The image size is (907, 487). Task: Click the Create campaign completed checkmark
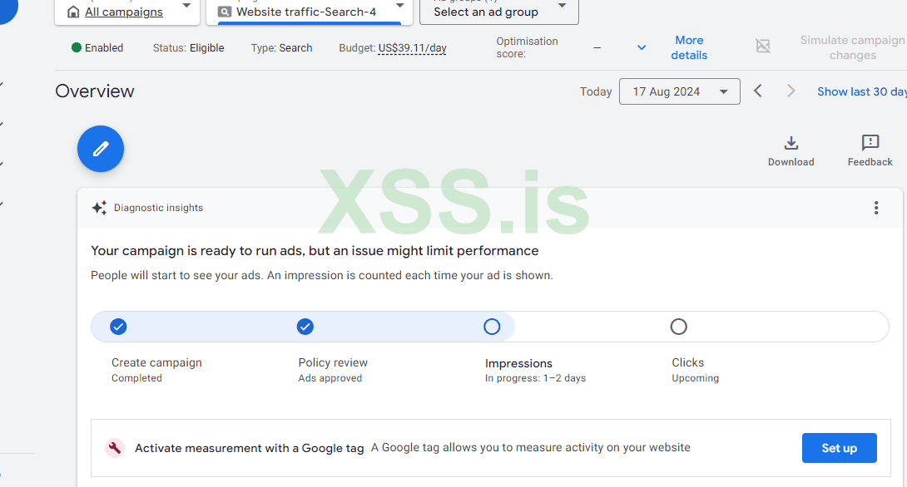point(119,327)
